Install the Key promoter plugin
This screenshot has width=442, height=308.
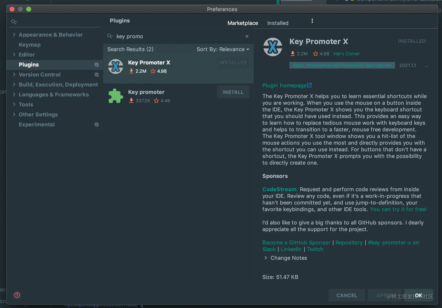(x=233, y=92)
